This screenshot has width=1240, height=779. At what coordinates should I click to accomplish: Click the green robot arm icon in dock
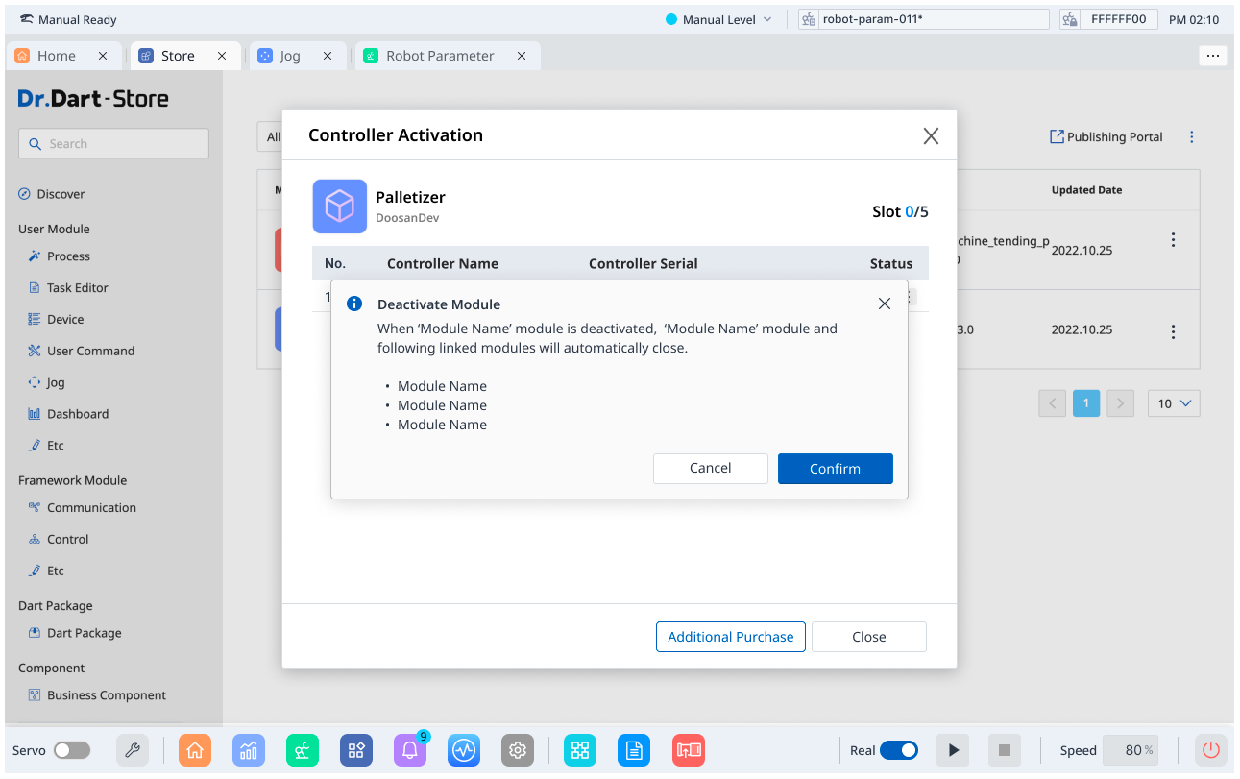coord(303,750)
